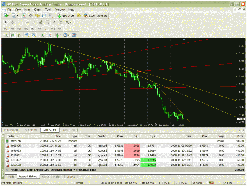Toggle the Terminal panel toolbar icon

(x=44, y=15)
